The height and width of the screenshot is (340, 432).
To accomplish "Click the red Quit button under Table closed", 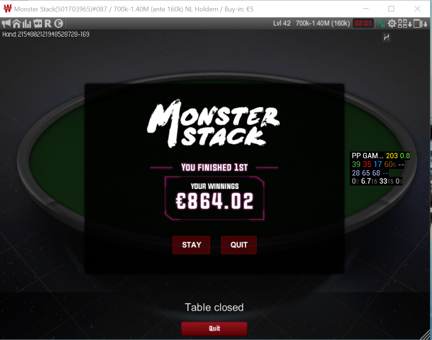I will pyautogui.click(x=214, y=329).
